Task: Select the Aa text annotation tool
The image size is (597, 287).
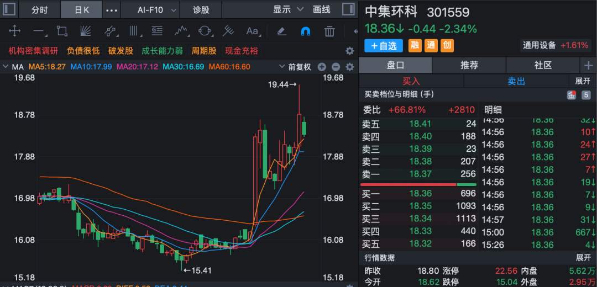Action: click(x=253, y=31)
